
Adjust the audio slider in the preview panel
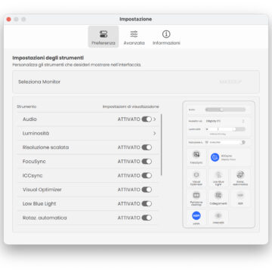pos(225,110)
